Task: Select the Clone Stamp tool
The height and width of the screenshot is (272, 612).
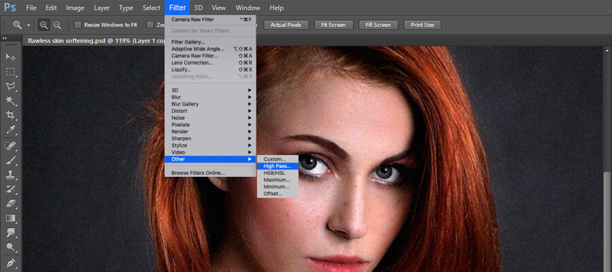Action: [10, 175]
